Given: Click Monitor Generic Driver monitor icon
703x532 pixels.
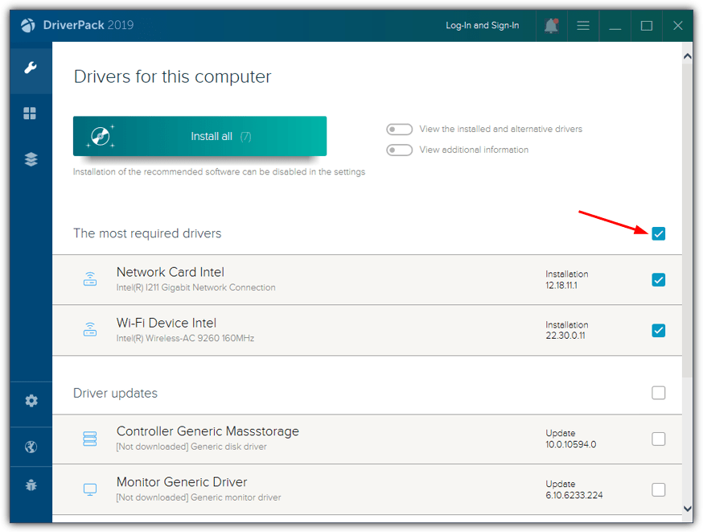Looking at the screenshot, I should [90, 489].
